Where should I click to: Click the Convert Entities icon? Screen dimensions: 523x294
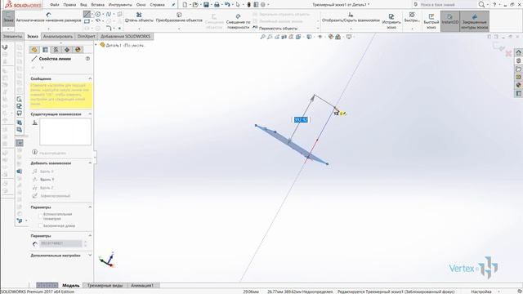coord(179,15)
